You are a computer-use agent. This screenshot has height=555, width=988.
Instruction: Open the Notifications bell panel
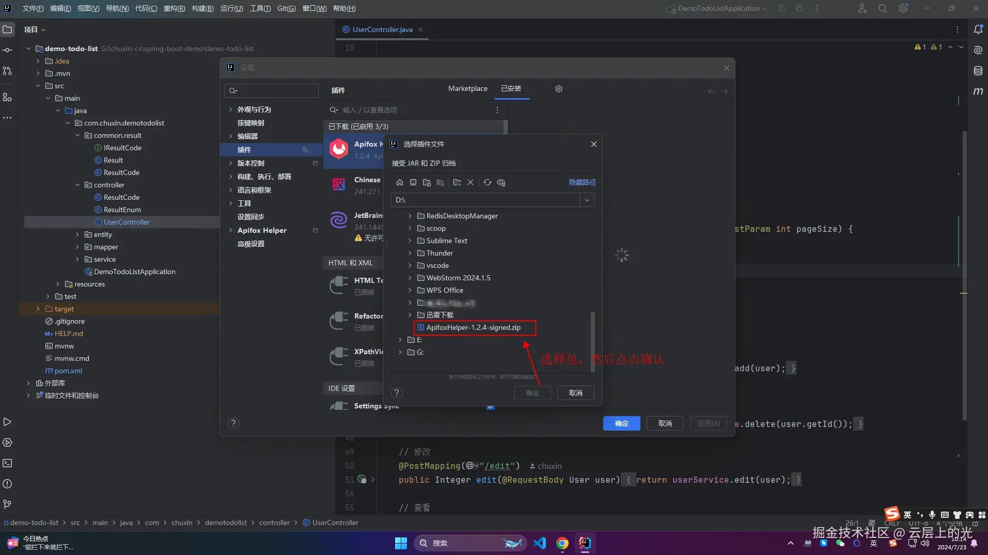tap(978, 29)
